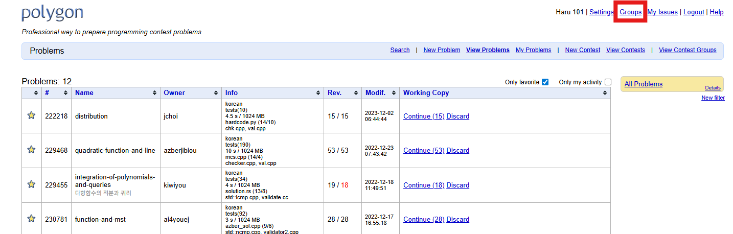The width and height of the screenshot is (733, 234).
Task: Click problem id 230781
Action: (x=56, y=219)
